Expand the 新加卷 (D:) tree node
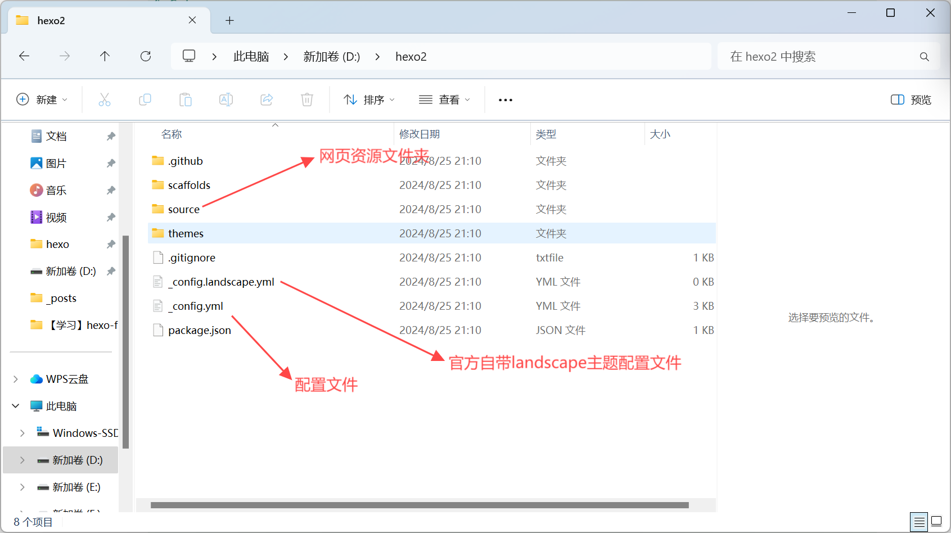Screen dimensions: 951x533 [22, 460]
